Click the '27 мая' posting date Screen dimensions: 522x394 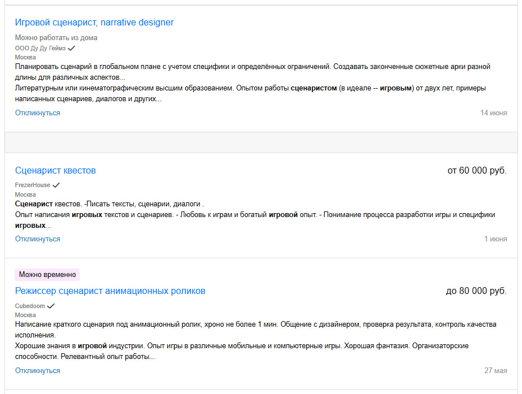tap(495, 371)
